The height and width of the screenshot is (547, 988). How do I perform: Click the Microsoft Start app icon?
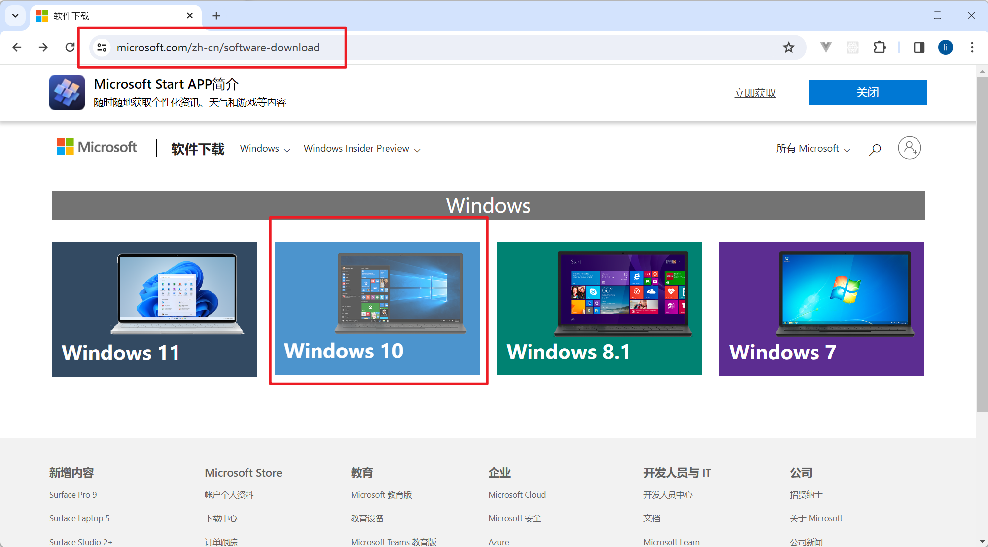pyautogui.click(x=67, y=93)
